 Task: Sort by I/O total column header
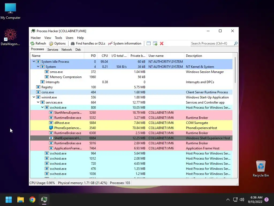pos(119,56)
